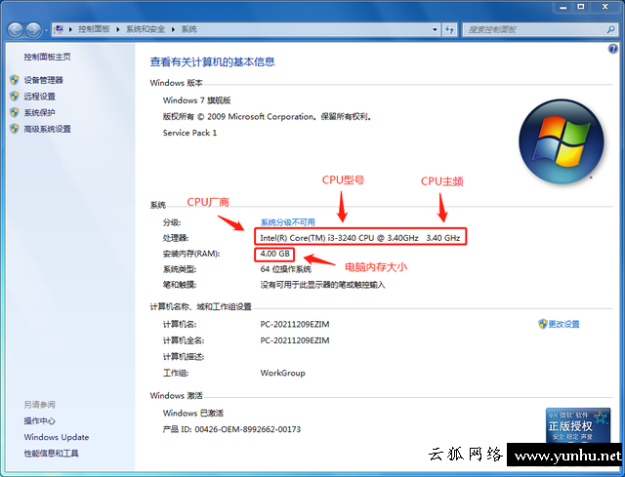Image resolution: width=625 pixels, height=477 pixels.
Task: Open 高级系统设置 from the sidebar
Action: tap(48, 129)
